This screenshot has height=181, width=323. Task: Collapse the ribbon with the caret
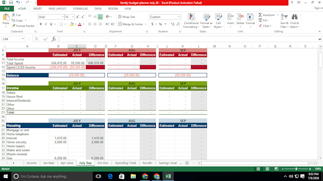pyautogui.click(x=320, y=31)
